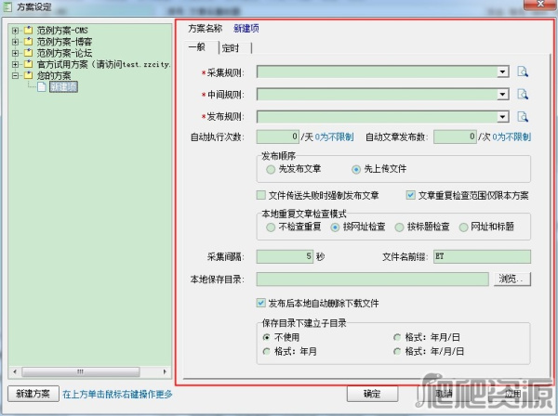Toggle 发布后本地自动删除下载文件 checkbox
Screen dimensions: 558x416
point(260,303)
